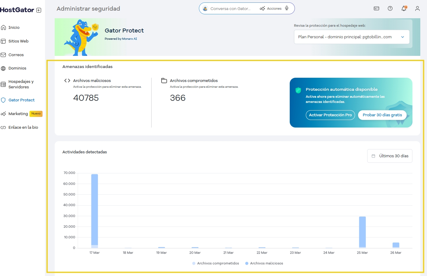Open Marketing via its sidebar icon
Viewport: 427px width, 276px height.
point(3,114)
